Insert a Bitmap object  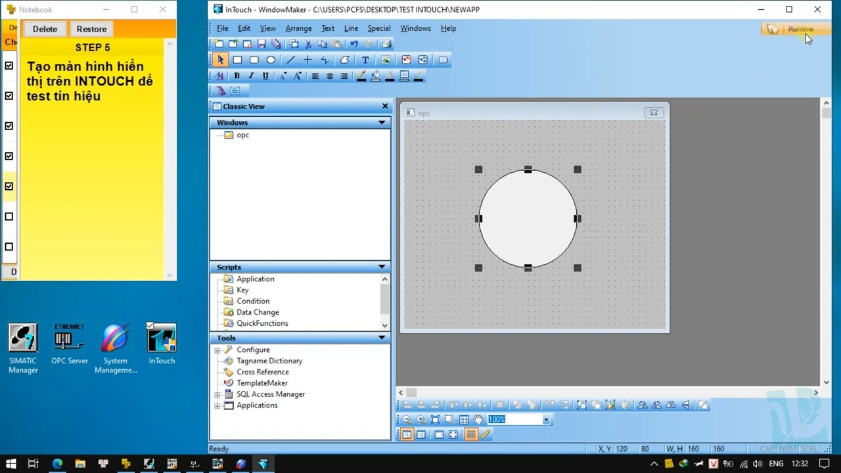386,60
